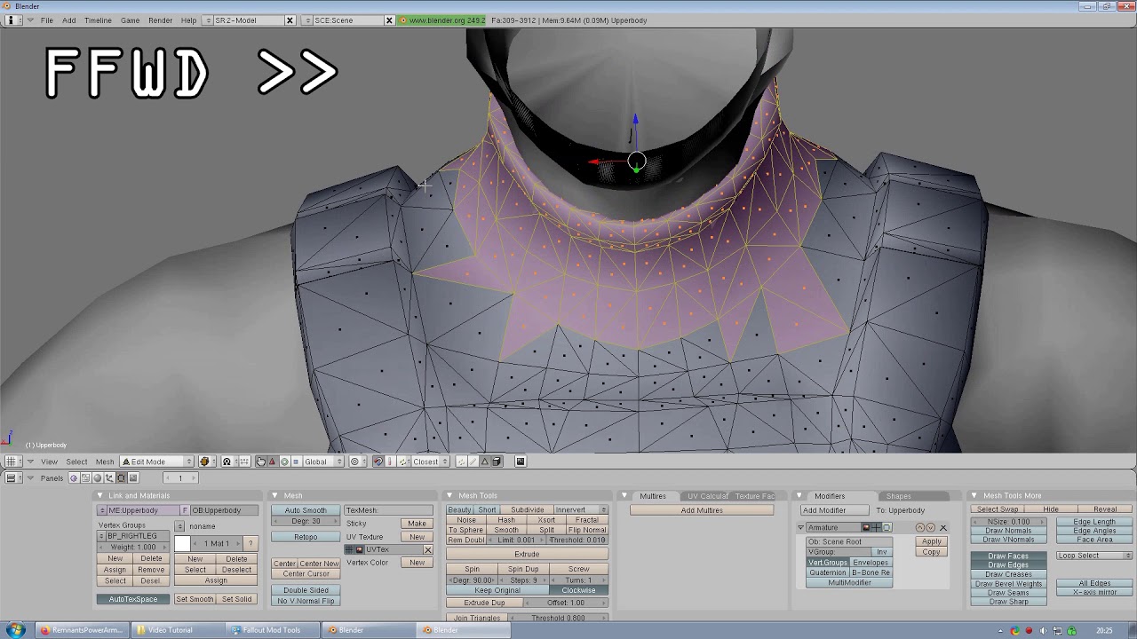Toggle Envelopes in Armature modifier
The image size is (1137, 639).
pos(871,563)
